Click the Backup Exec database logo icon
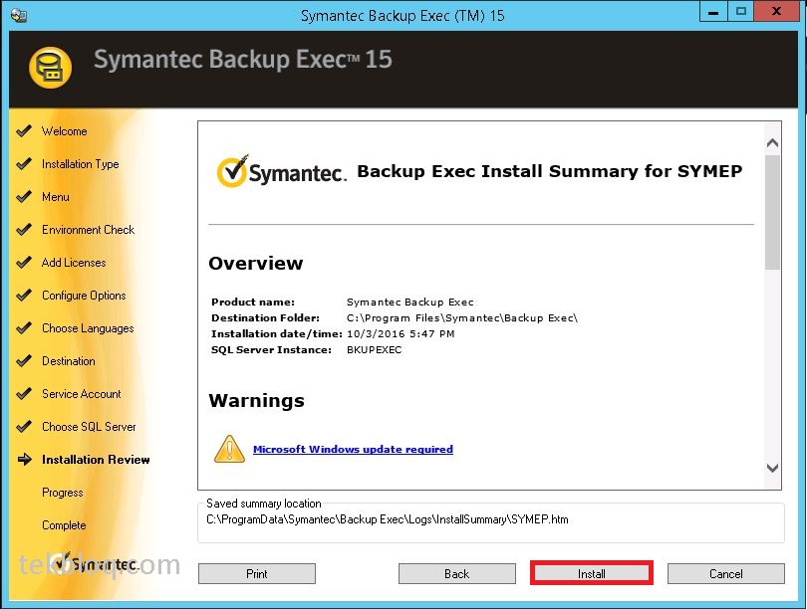The image size is (807, 609). (x=50, y=68)
